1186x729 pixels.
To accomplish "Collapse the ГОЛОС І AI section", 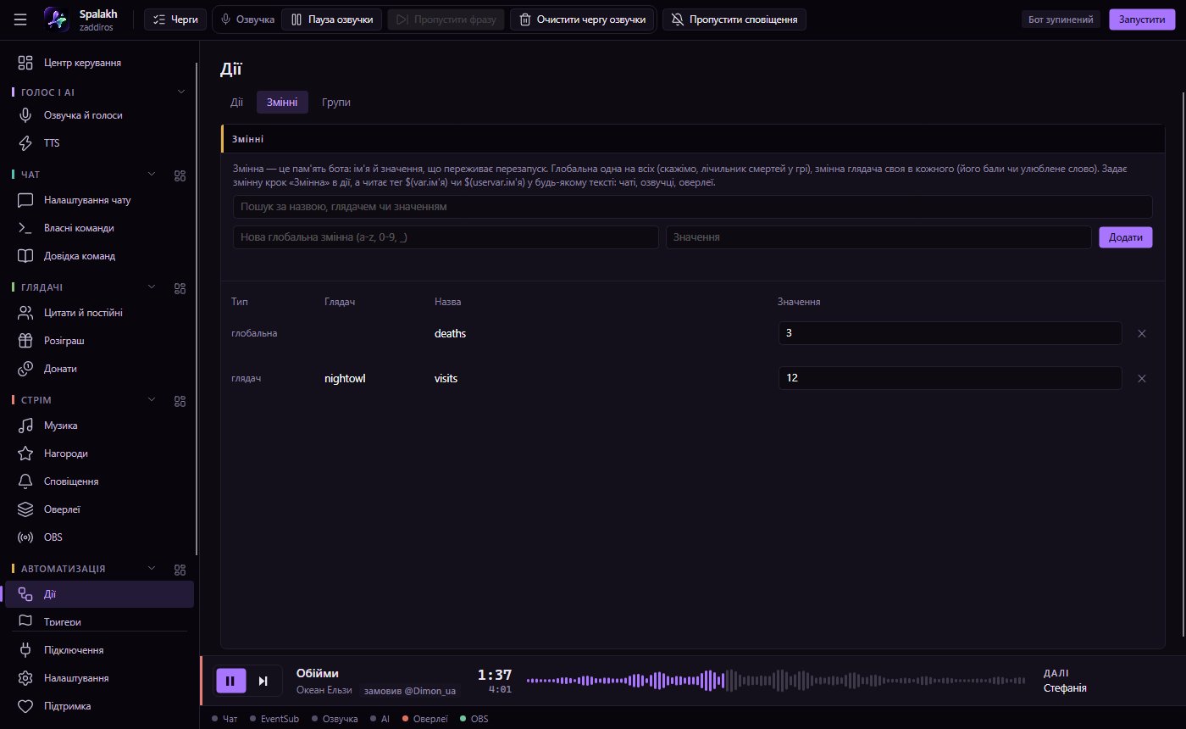I will (180, 92).
